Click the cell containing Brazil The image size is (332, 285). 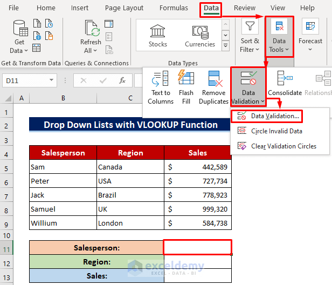[x=130, y=195]
